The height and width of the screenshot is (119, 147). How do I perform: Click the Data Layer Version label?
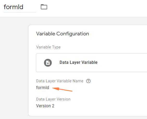tap(53, 99)
